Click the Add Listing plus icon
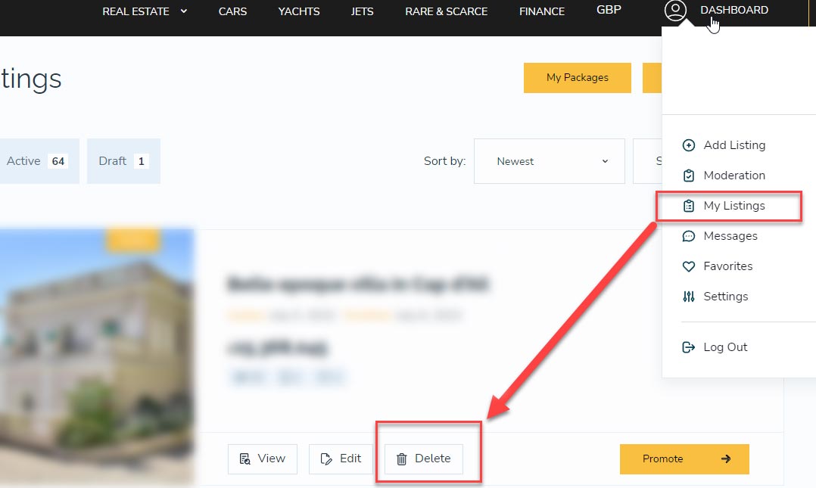 coord(688,145)
